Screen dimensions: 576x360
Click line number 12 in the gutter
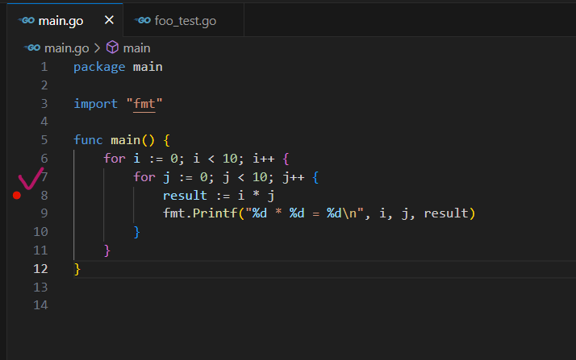click(x=40, y=268)
